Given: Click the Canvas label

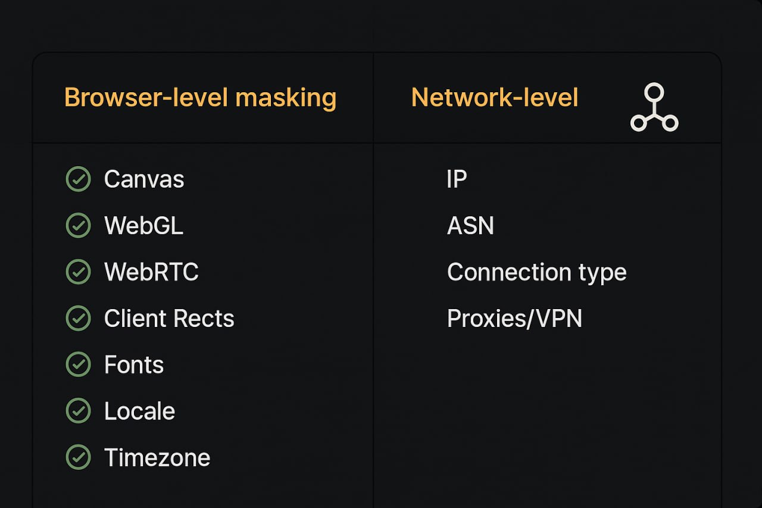Looking at the screenshot, I should (144, 179).
